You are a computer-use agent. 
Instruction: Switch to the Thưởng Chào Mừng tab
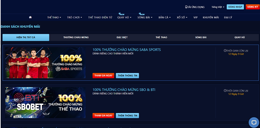76,37
